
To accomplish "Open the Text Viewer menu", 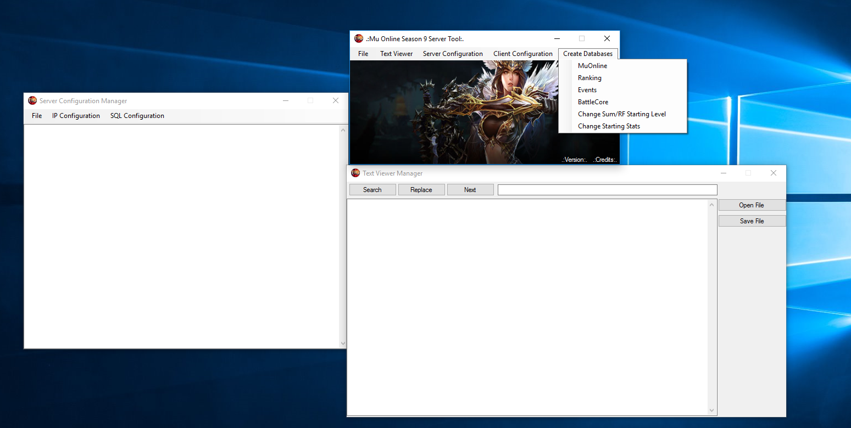I will (x=396, y=54).
